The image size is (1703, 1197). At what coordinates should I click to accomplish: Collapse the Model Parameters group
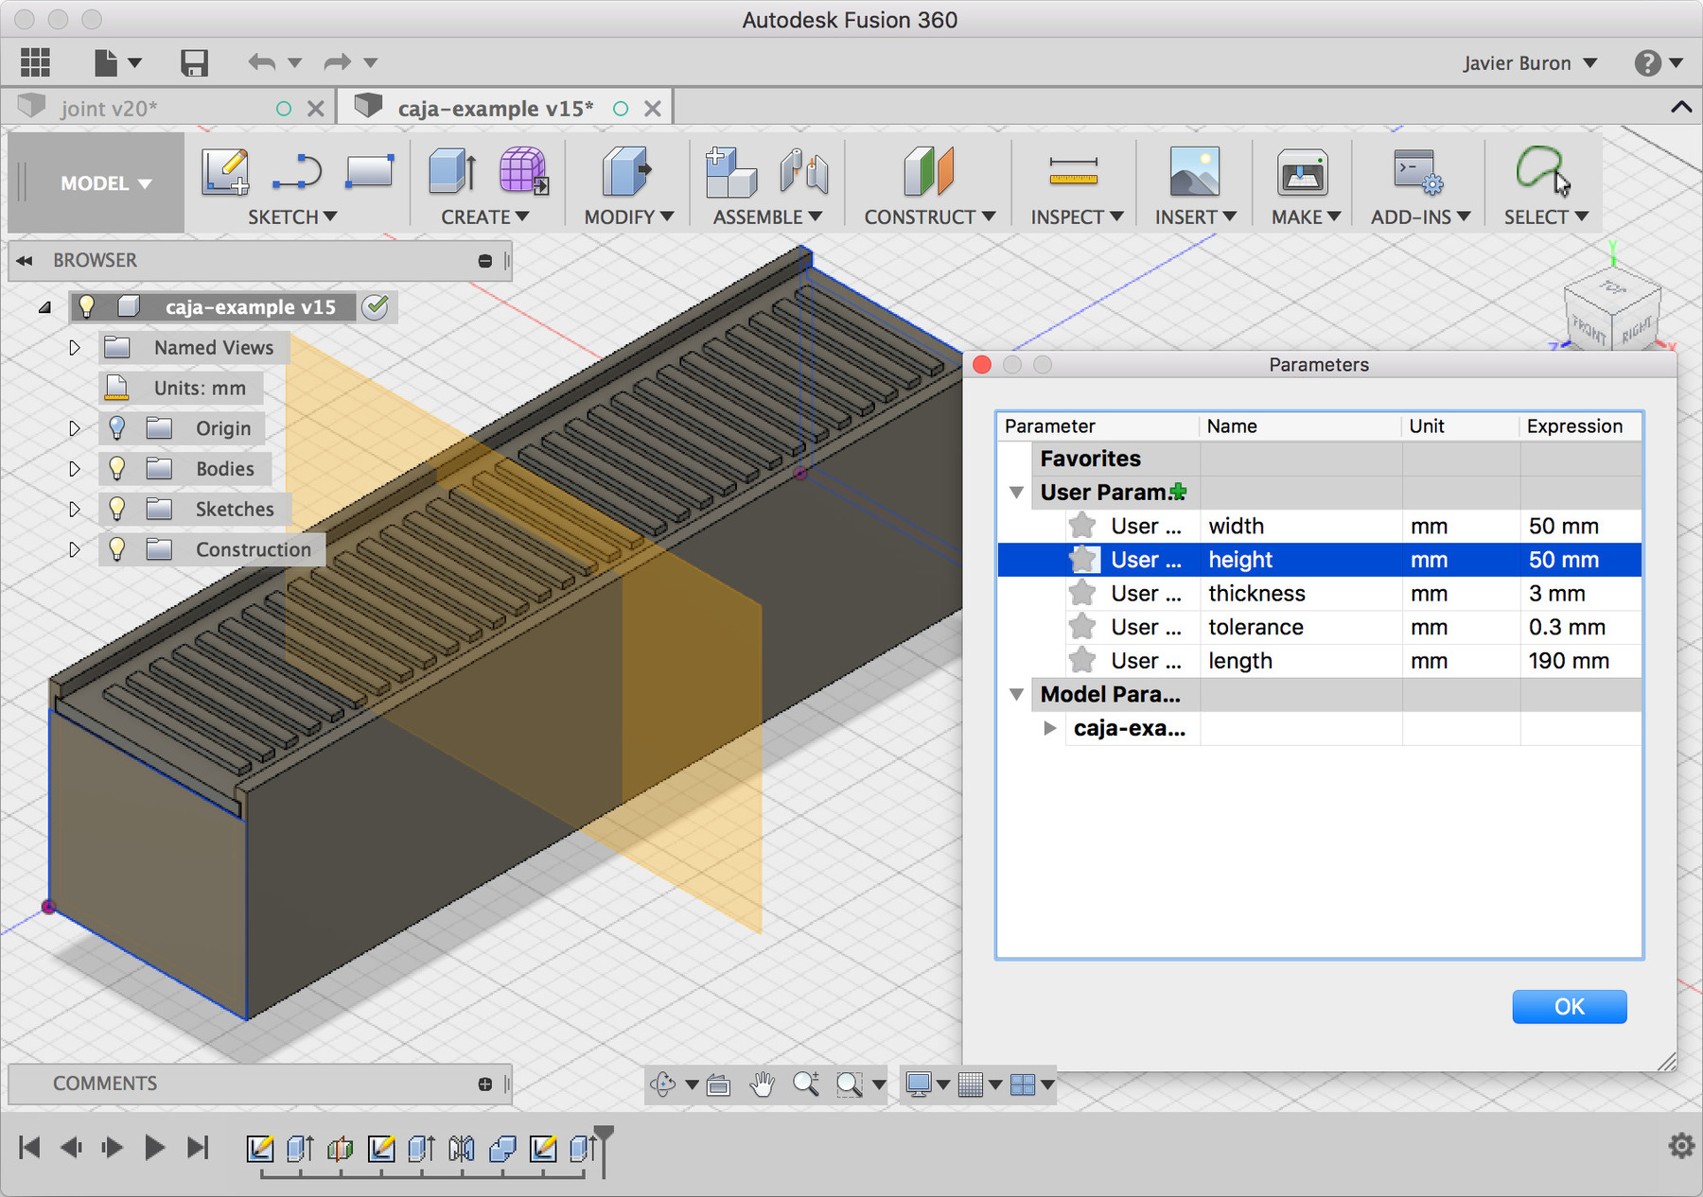click(x=1017, y=695)
